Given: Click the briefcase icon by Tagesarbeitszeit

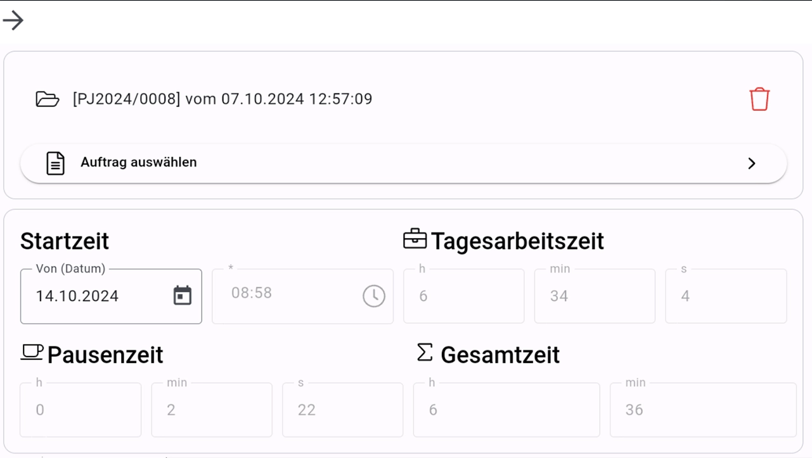Looking at the screenshot, I should [415, 239].
